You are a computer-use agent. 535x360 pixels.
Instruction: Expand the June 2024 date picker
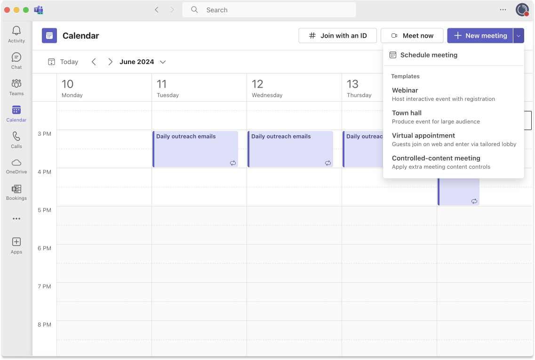163,62
